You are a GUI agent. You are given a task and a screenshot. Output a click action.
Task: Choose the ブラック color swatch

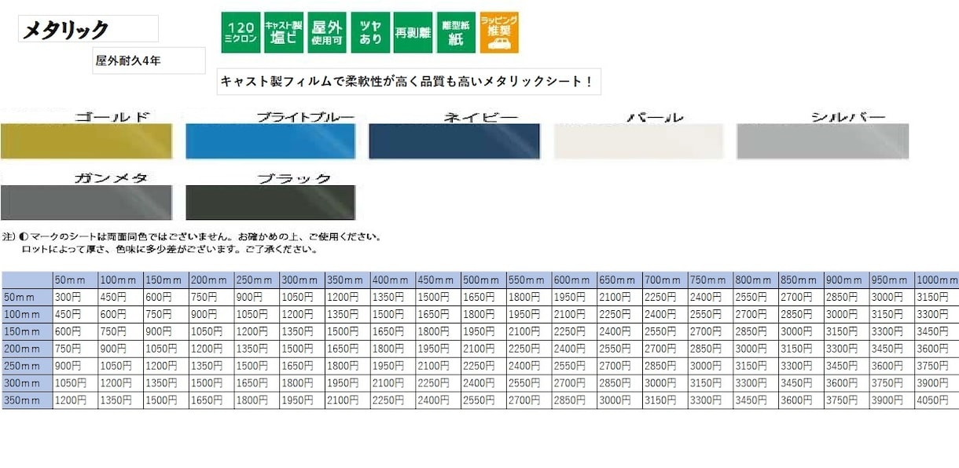click(x=270, y=203)
